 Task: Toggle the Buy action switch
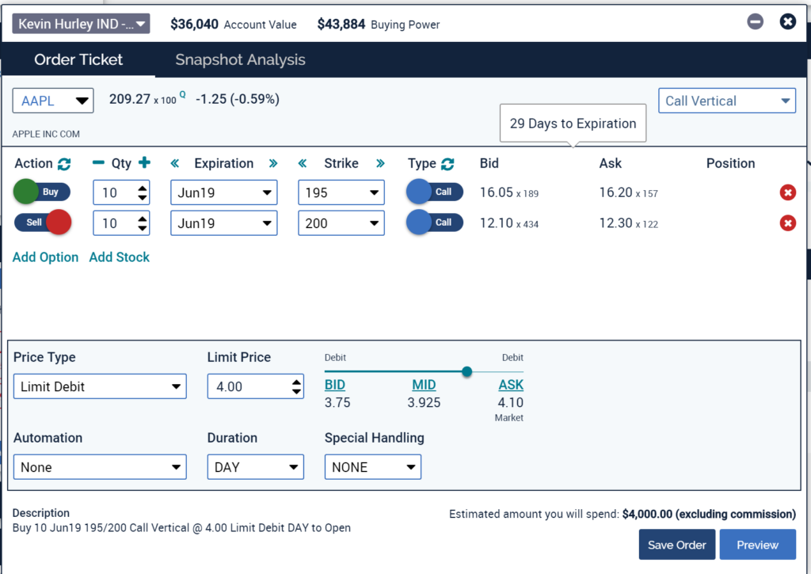click(x=42, y=192)
